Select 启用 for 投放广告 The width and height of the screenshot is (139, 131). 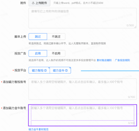click(x=38, y=53)
